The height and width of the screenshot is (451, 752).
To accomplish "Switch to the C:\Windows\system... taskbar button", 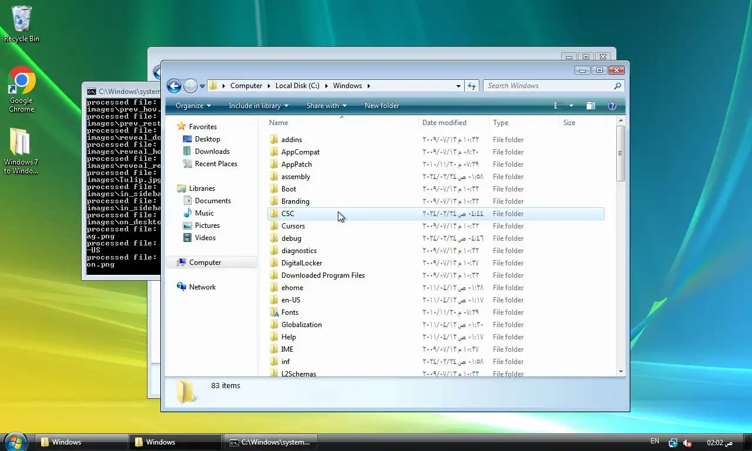I will point(270,442).
